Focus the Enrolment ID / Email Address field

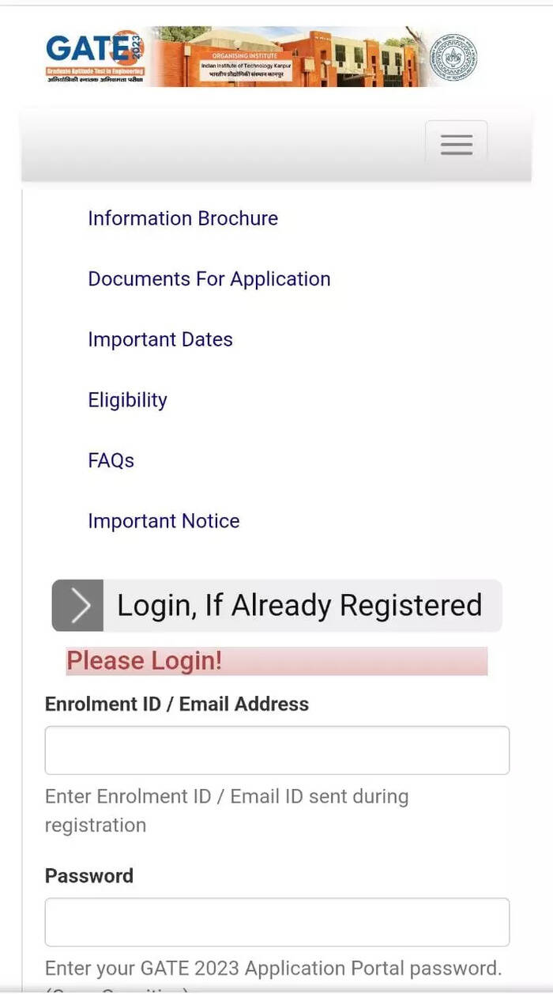pyautogui.click(x=276, y=750)
